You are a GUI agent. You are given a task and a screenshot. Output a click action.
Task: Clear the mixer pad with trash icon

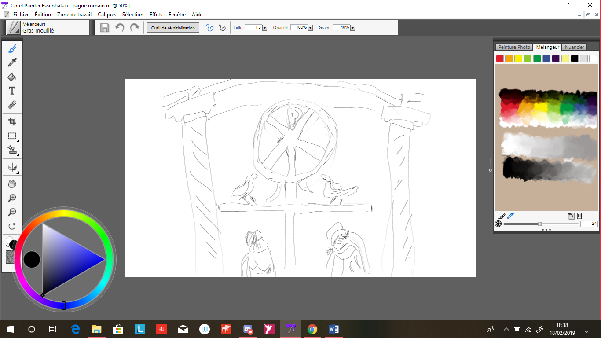(579, 216)
